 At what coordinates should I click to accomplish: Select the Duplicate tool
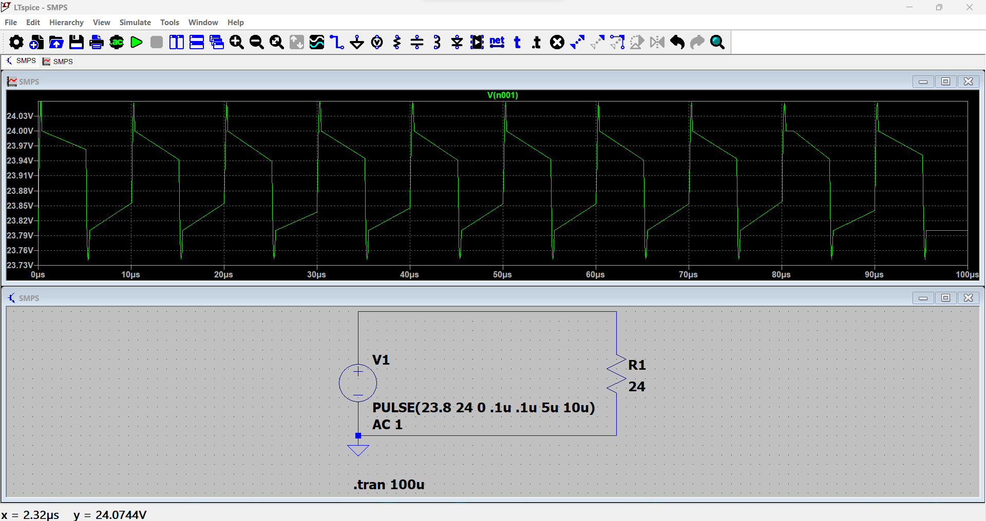coord(577,42)
